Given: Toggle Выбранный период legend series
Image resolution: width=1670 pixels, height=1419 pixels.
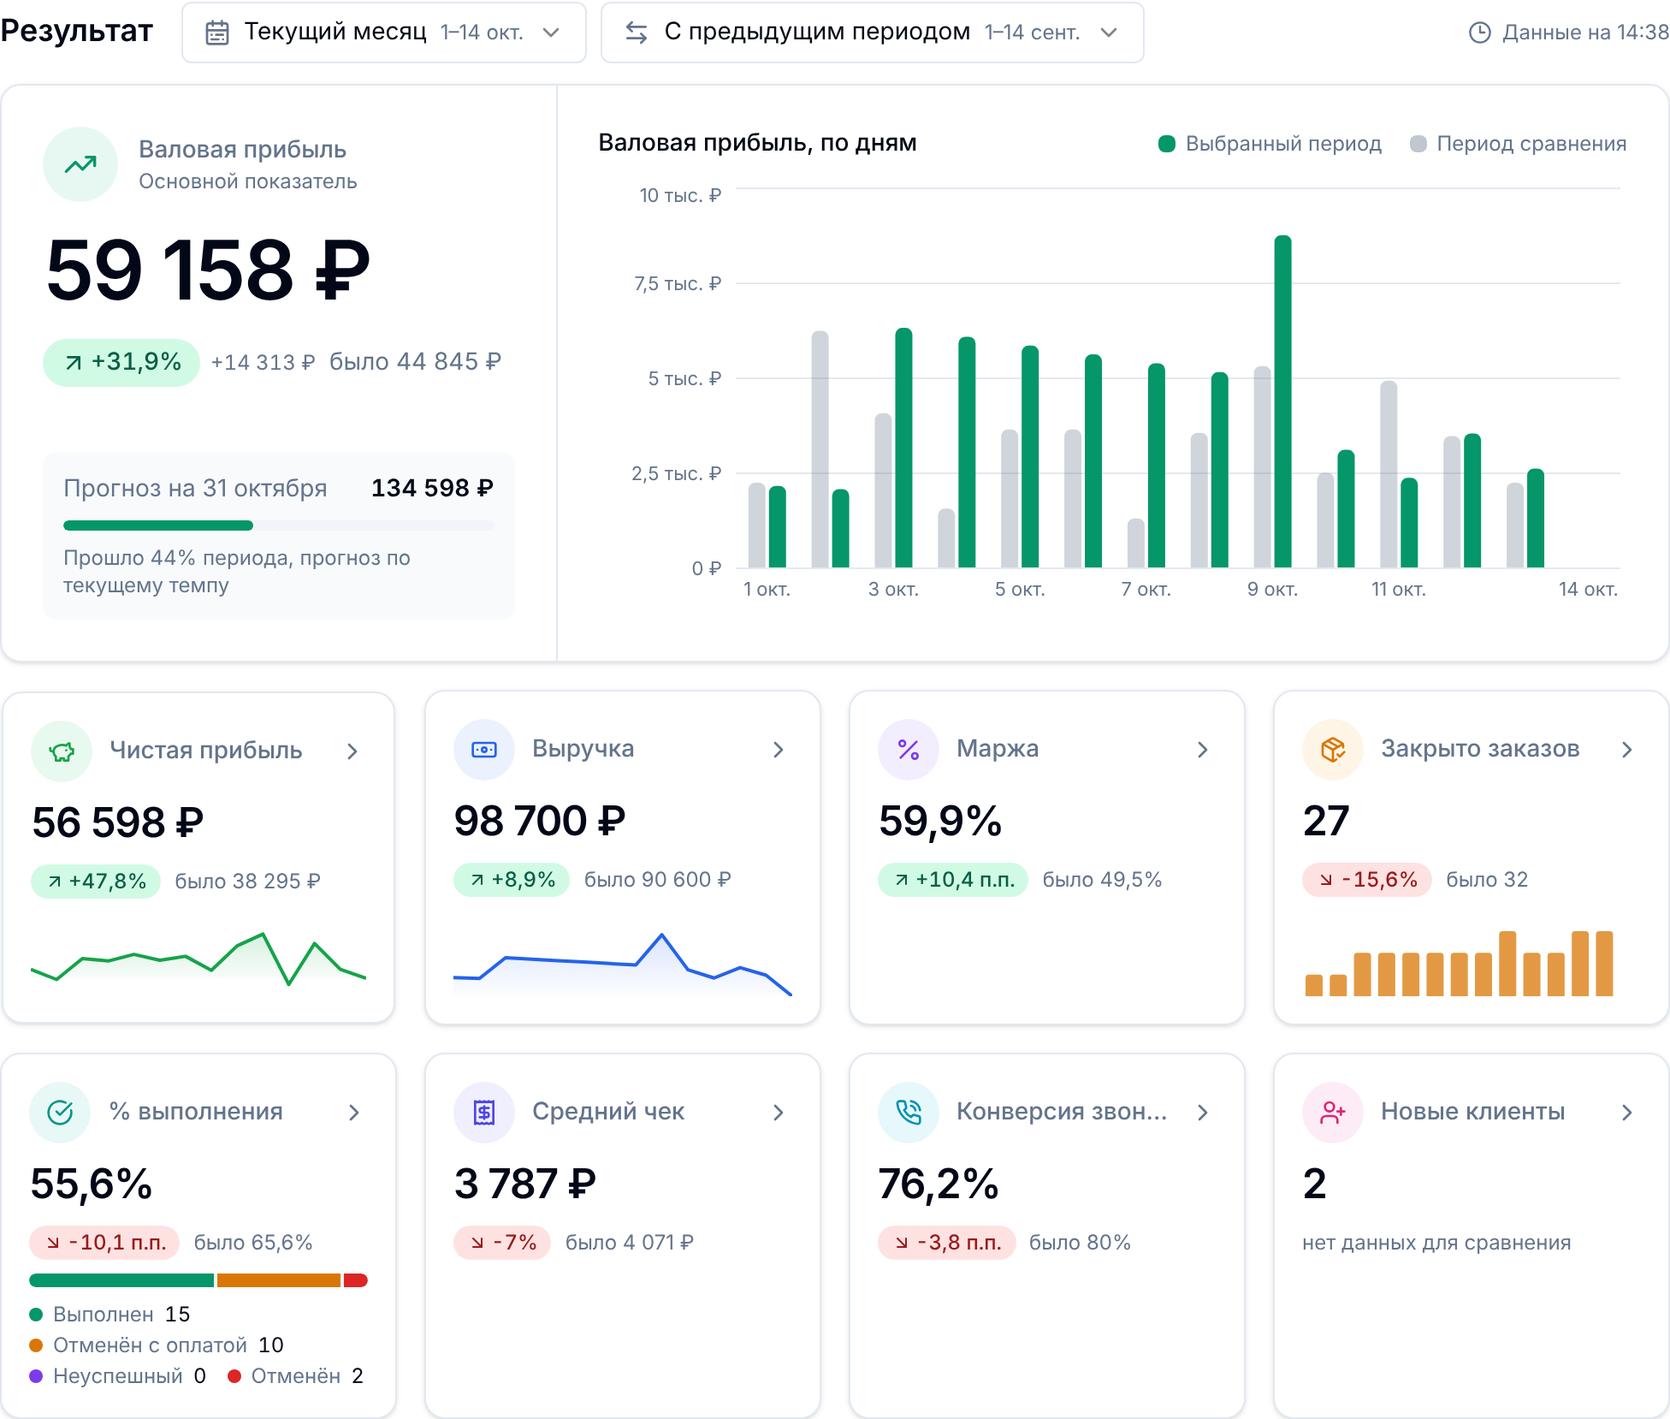Looking at the screenshot, I should [x=1270, y=144].
